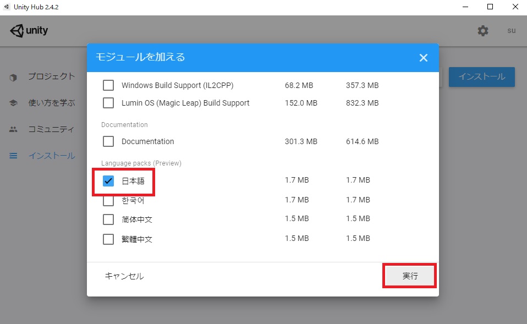Open the Unity Hub settings gear

[482, 31]
